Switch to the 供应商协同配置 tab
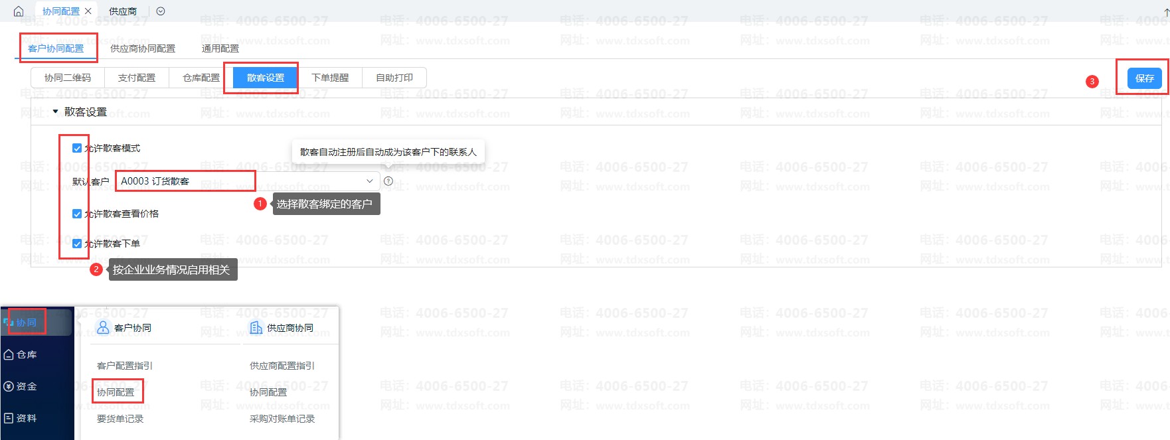The width and height of the screenshot is (1170, 440). click(143, 48)
